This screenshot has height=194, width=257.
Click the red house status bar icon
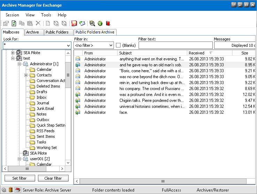(18, 190)
